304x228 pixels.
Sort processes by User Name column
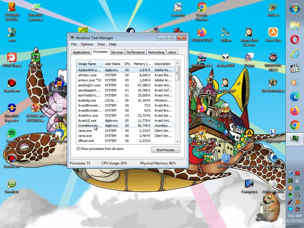tap(113, 64)
